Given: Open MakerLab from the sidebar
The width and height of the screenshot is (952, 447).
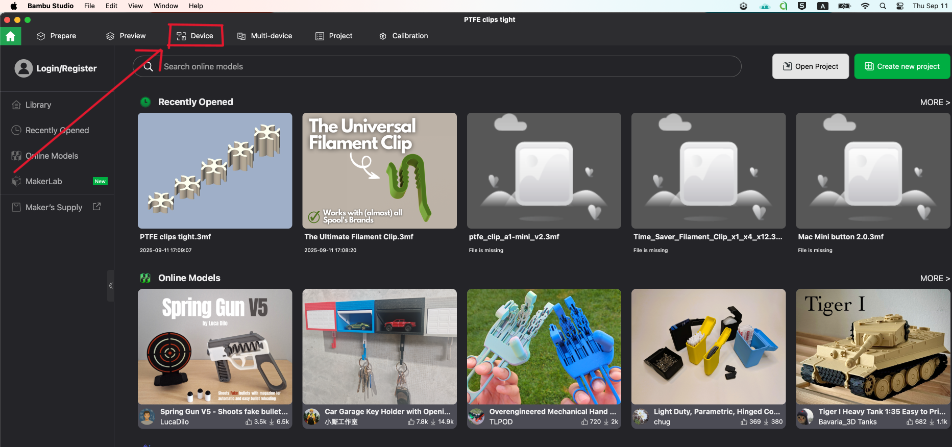Looking at the screenshot, I should pyautogui.click(x=44, y=182).
